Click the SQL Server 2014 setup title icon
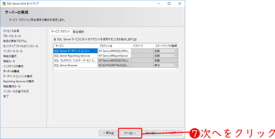 (x=4, y=4)
